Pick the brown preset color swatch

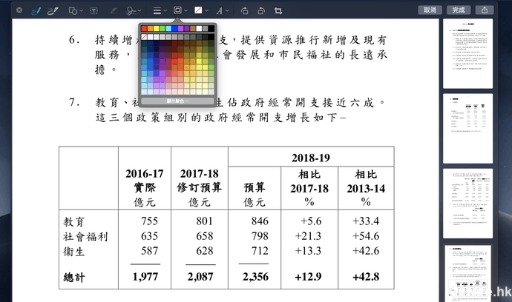click(193, 29)
